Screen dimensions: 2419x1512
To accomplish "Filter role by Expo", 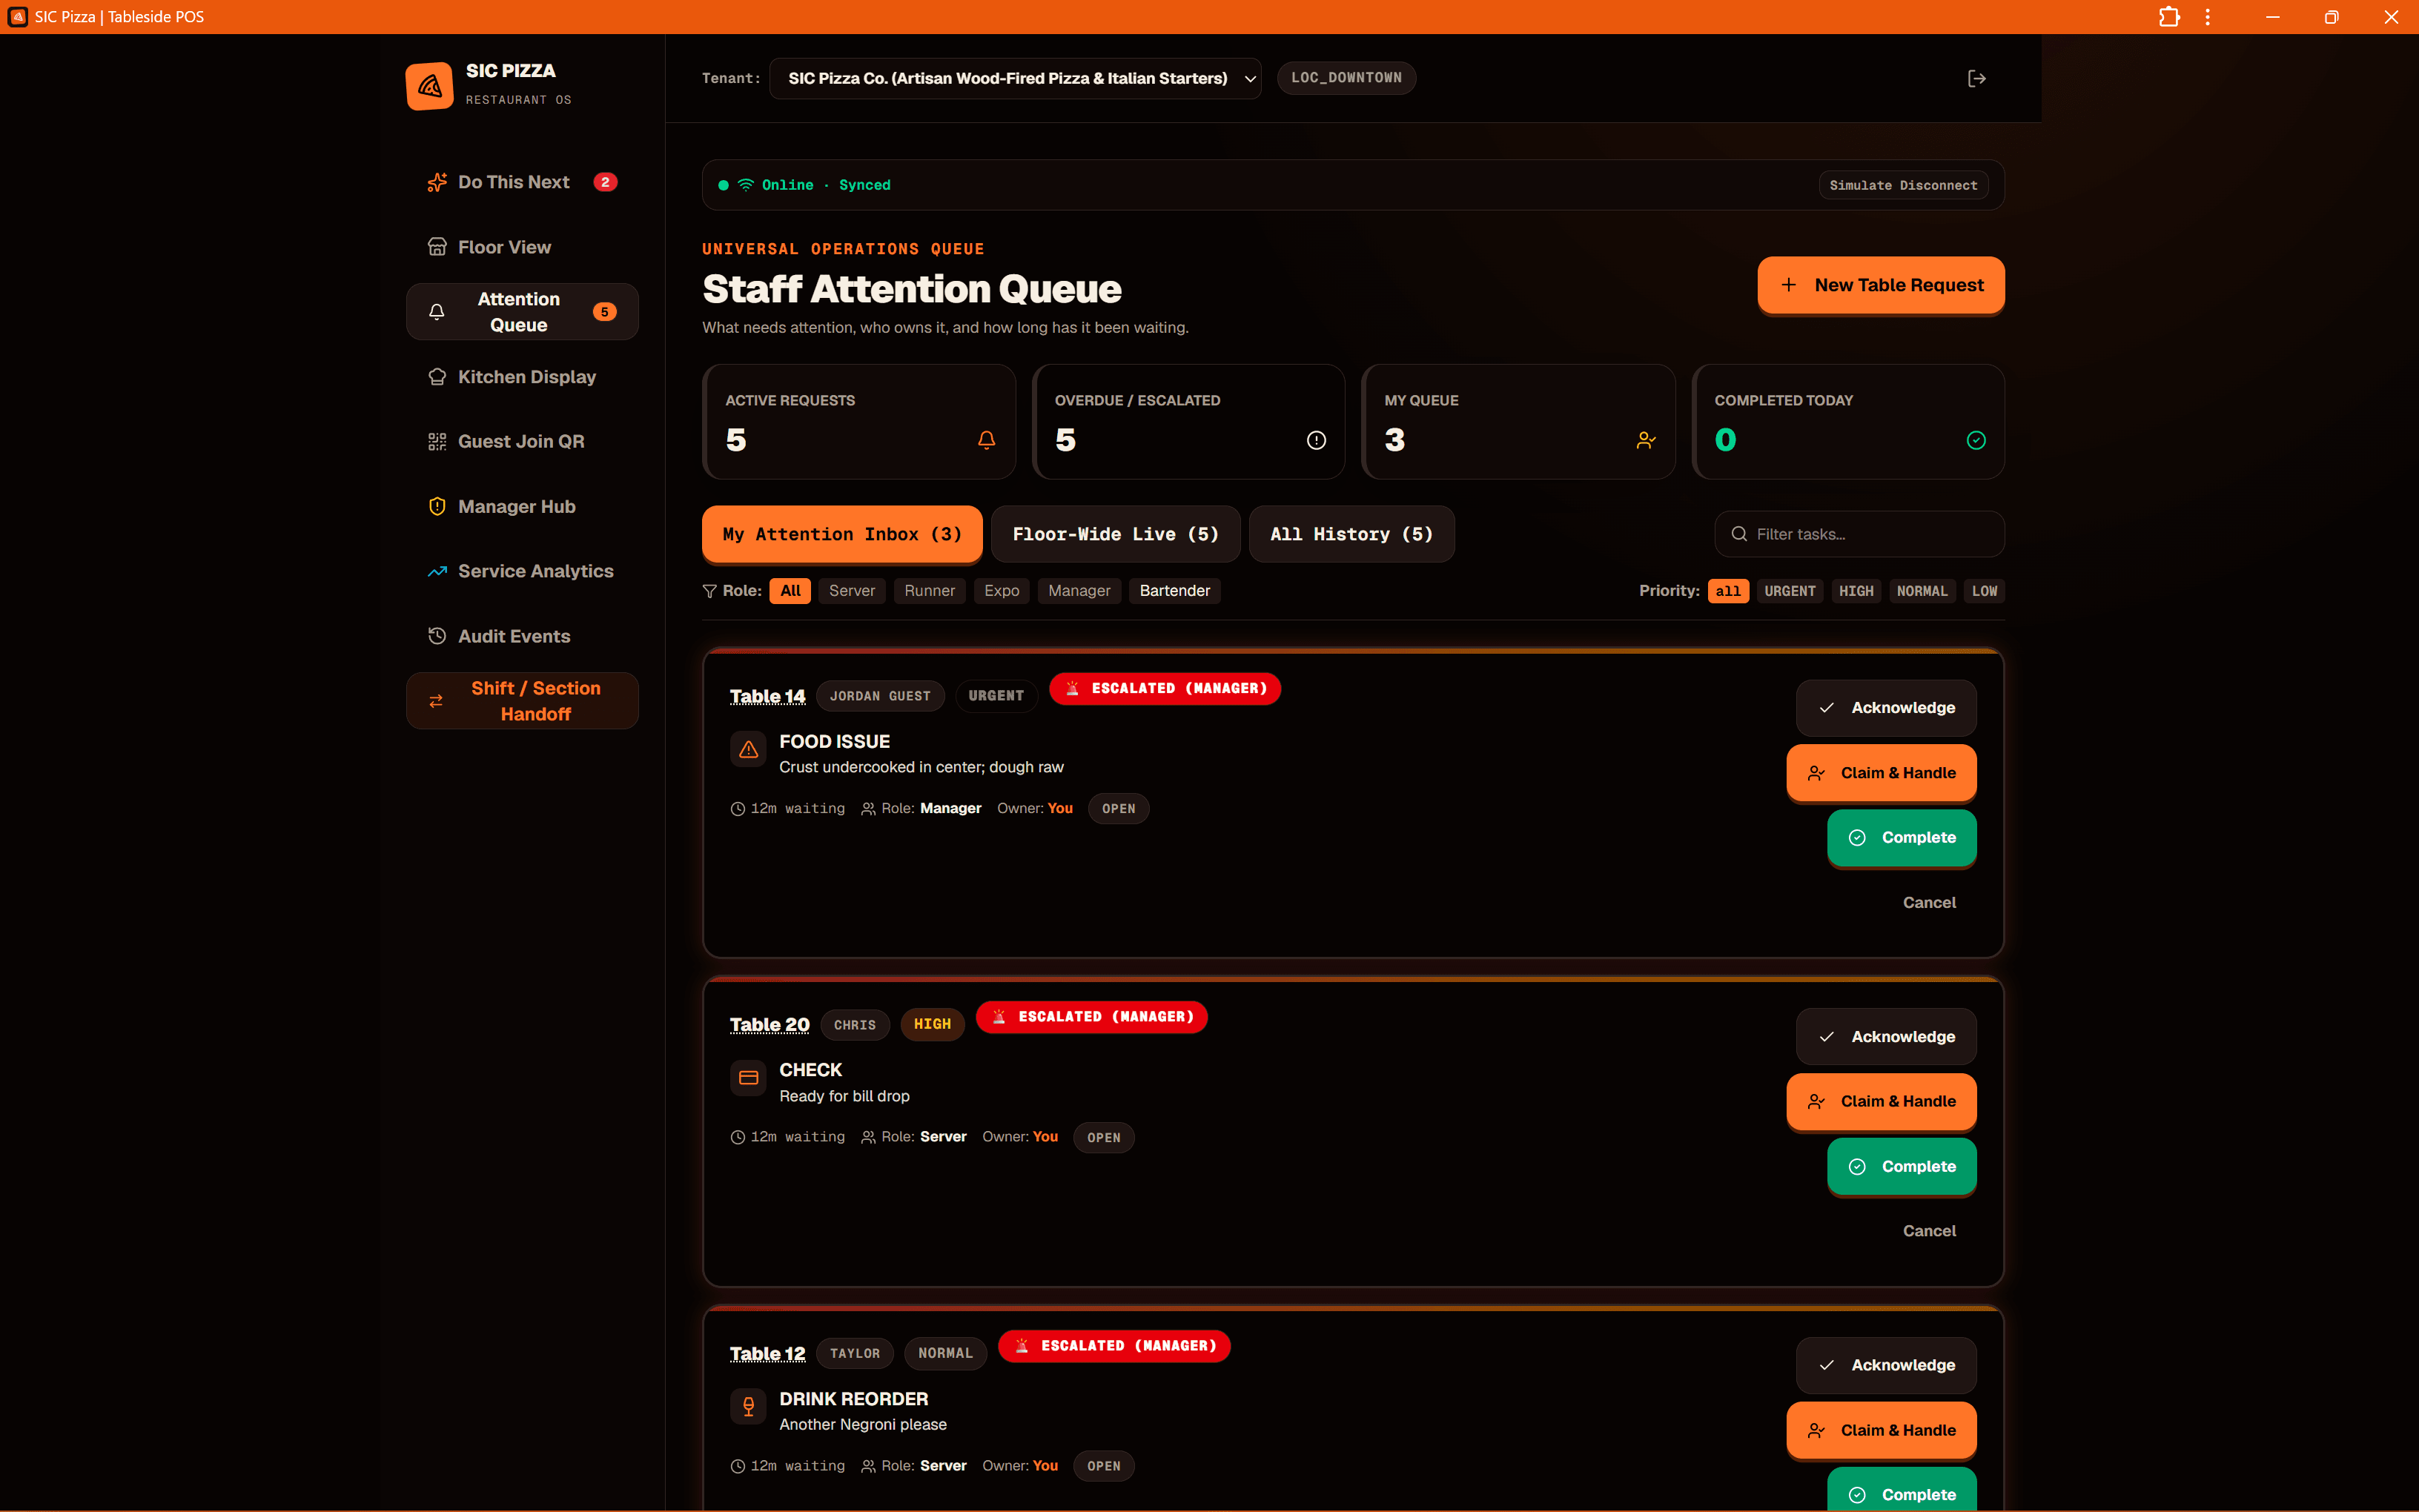I will coord(1001,591).
